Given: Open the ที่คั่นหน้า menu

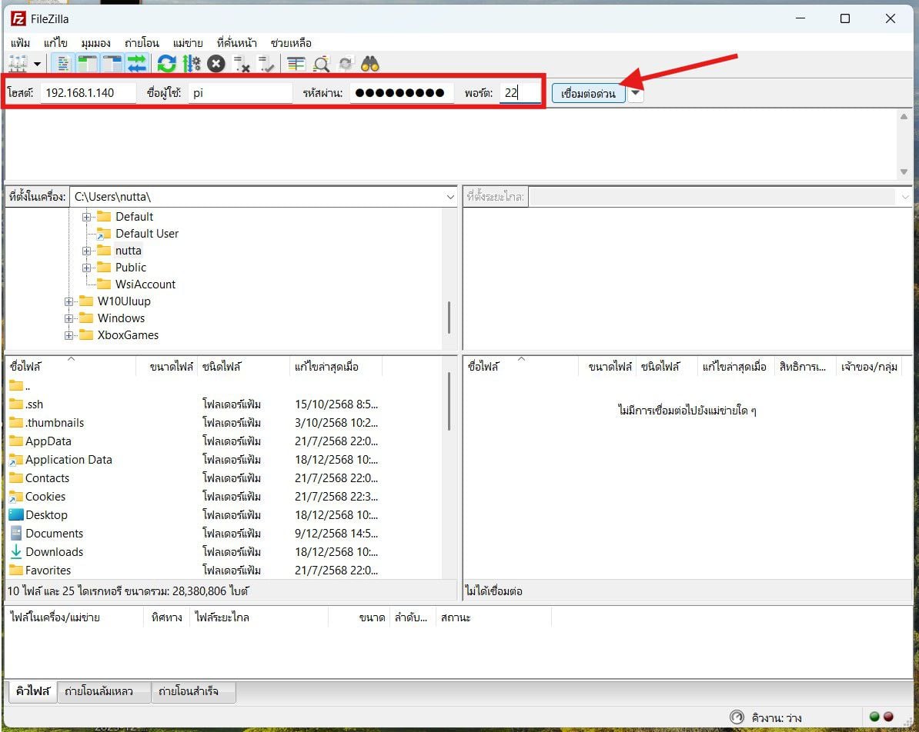Looking at the screenshot, I should coord(237,43).
